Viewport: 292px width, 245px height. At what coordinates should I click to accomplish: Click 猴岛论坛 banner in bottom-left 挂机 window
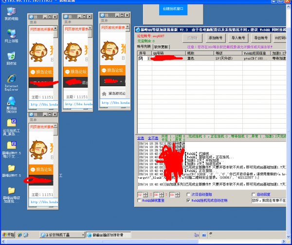[x=41, y=170]
